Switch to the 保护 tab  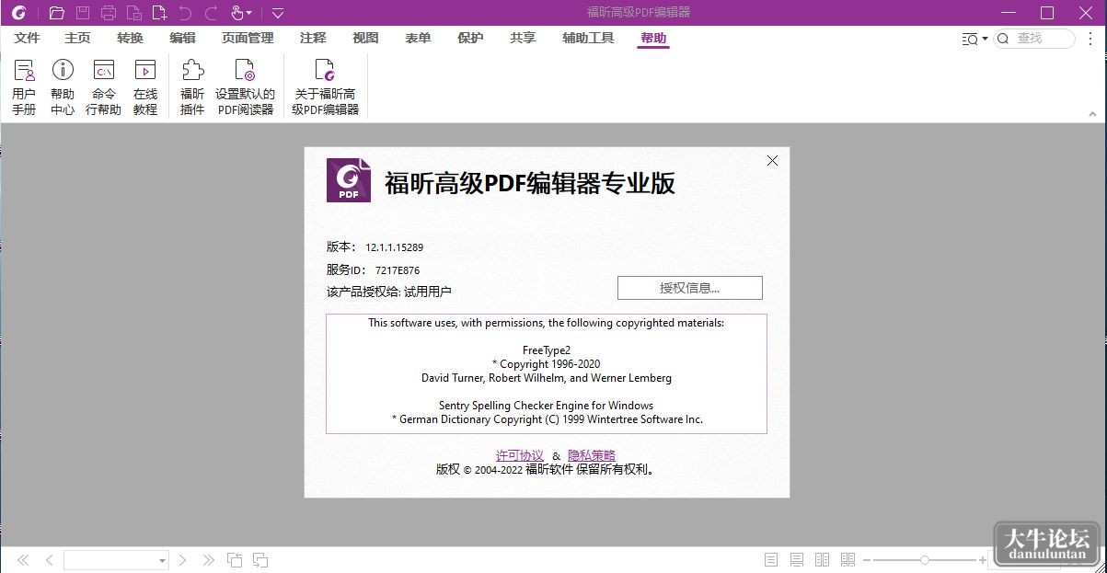pos(470,38)
